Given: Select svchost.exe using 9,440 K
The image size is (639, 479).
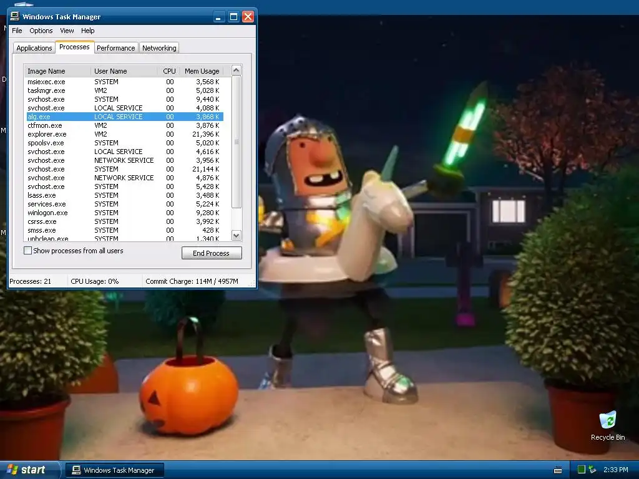Looking at the screenshot, I should point(124,99).
